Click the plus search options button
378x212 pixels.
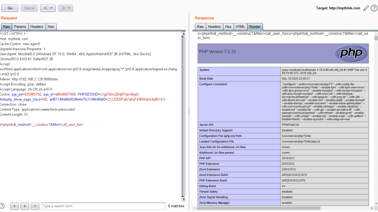click(x=25, y=206)
